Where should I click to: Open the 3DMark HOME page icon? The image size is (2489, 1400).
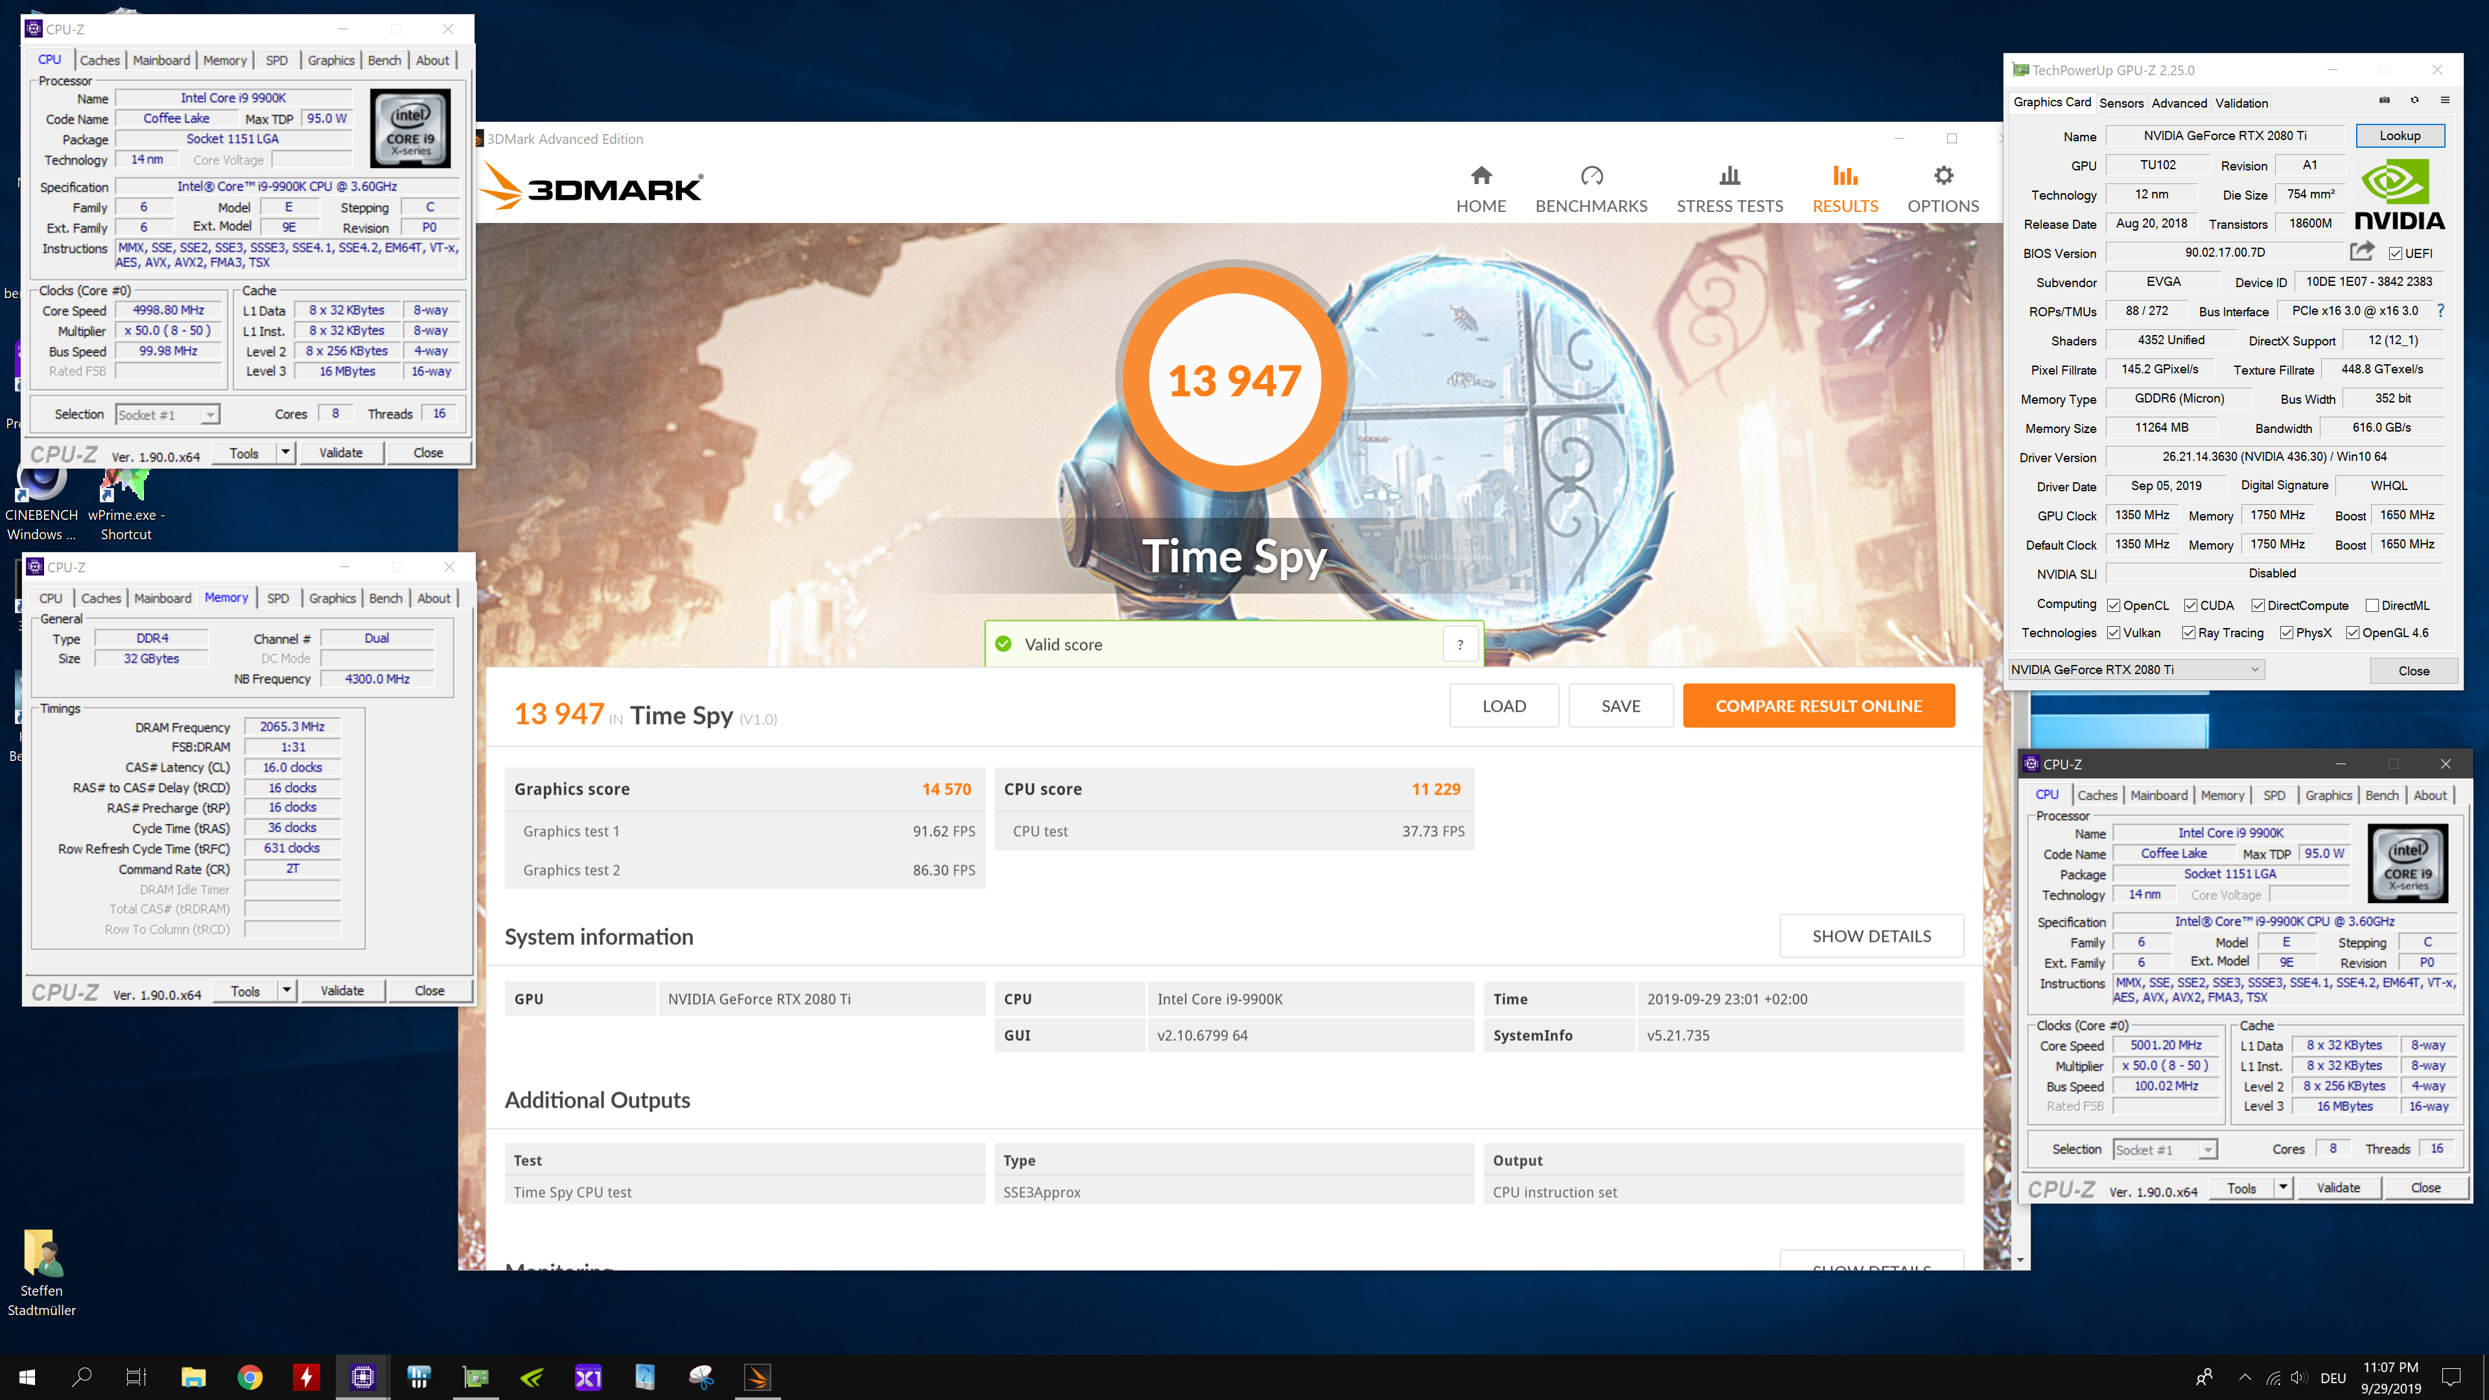(1481, 176)
